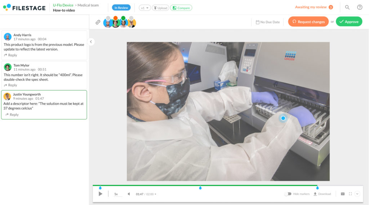Reply to Andy Harris's comment

pos(10,55)
